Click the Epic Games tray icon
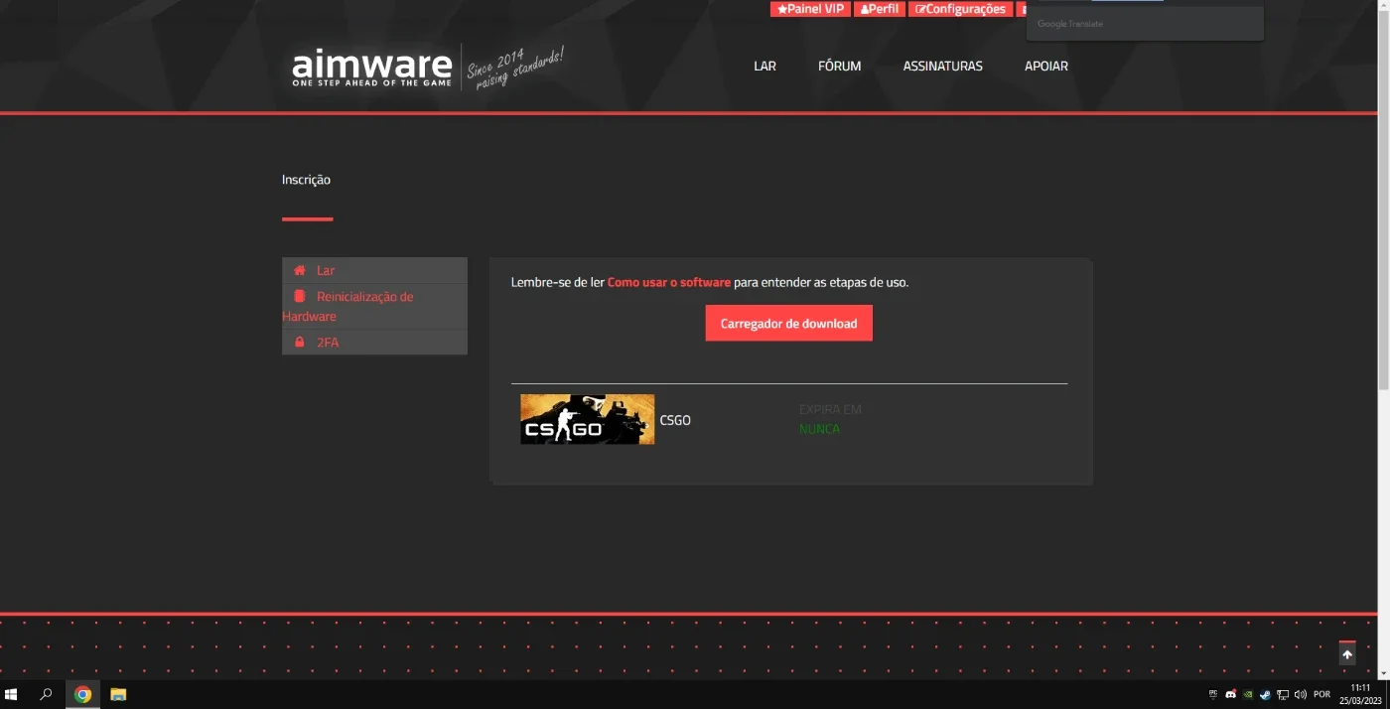The image size is (1390, 709). [x=1212, y=694]
